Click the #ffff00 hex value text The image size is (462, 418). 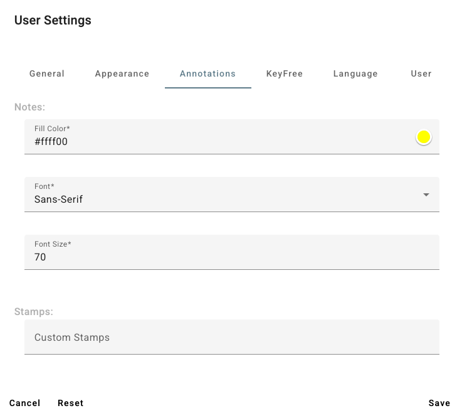(51, 142)
